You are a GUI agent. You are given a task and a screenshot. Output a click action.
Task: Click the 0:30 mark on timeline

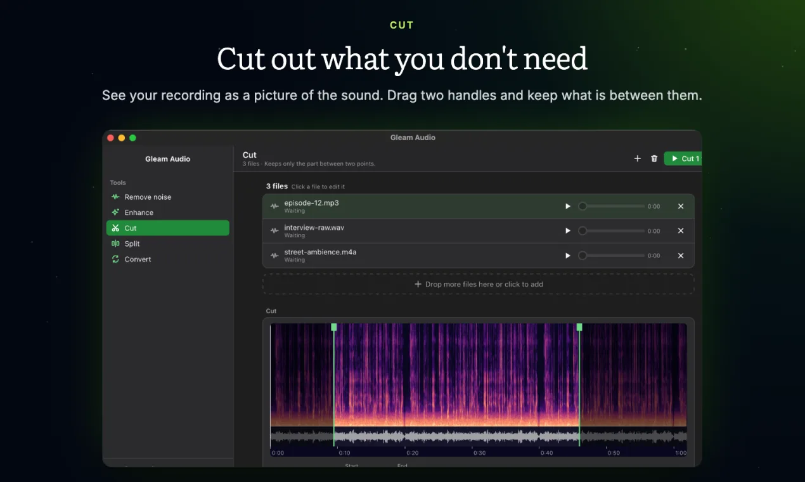tap(479, 453)
